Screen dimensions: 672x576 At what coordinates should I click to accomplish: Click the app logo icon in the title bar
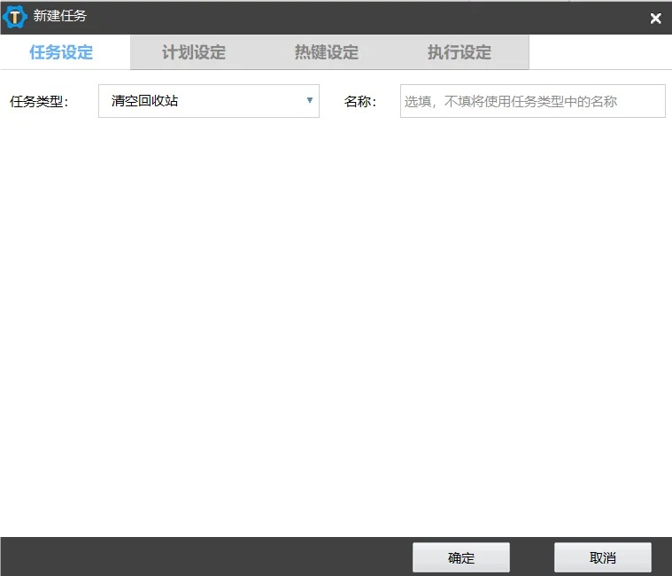14,17
